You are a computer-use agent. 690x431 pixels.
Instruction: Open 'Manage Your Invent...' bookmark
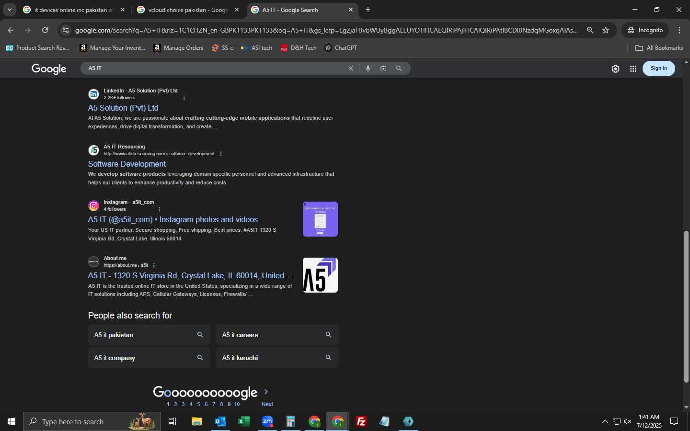tap(113, 48)
